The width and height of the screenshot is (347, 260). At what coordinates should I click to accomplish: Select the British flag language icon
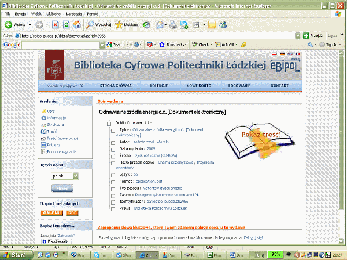click(x=290, y=54)
